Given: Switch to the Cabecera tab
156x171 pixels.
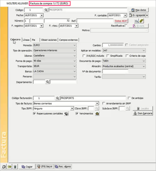Looking at the screenshot, I should [x=15, y=40].
